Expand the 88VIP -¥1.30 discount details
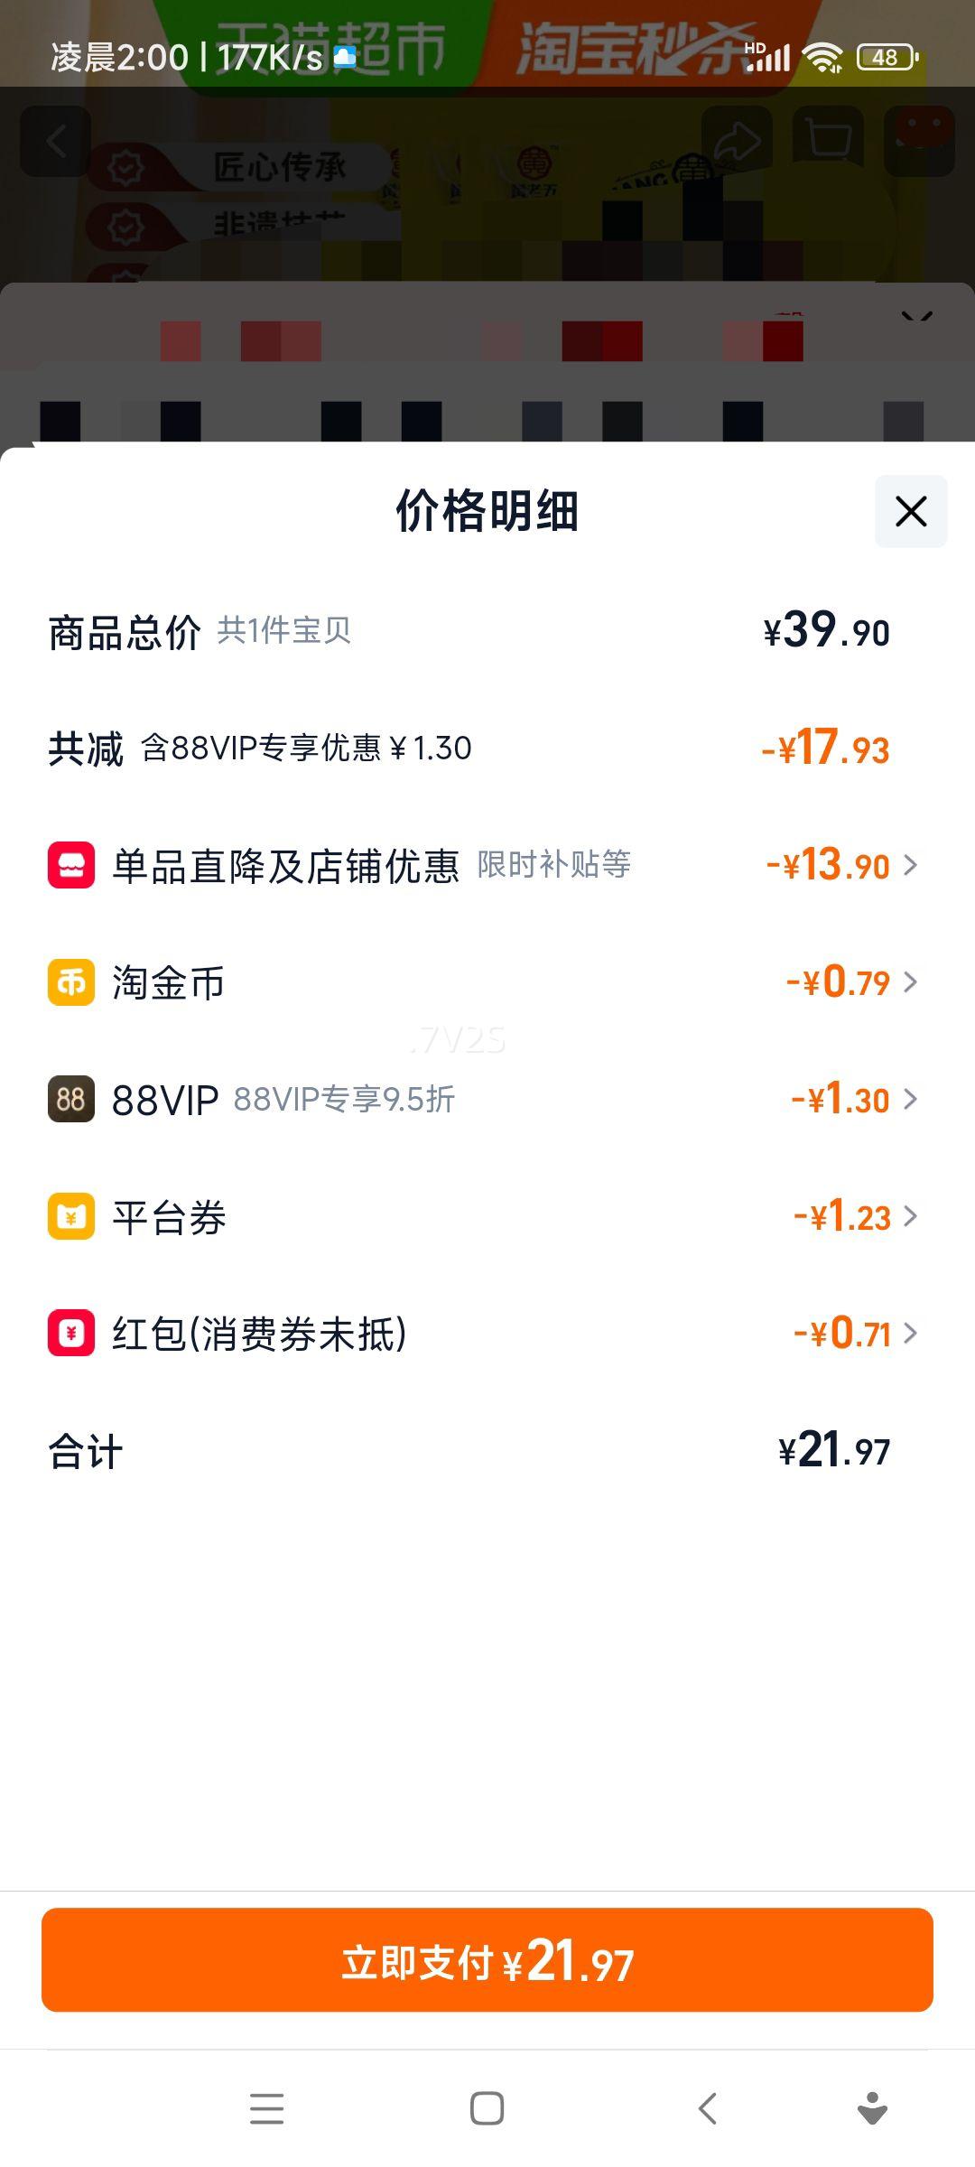Viewport: 975px width, 2167px height. [x=910, y=1099]
